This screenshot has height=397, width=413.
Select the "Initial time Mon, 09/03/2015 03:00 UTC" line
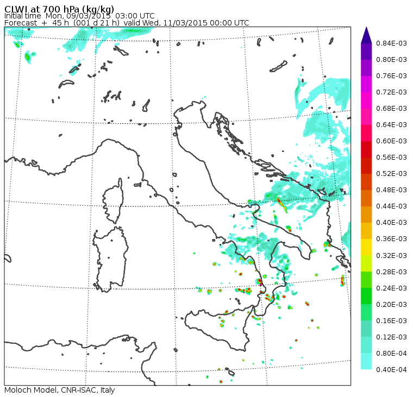(79, 16)
